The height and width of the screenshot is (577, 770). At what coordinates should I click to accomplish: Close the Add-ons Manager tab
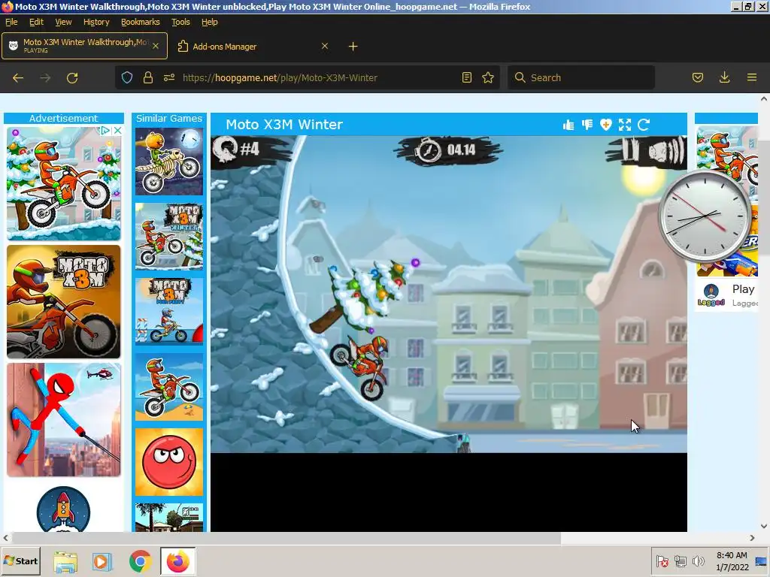click(325, 46)
